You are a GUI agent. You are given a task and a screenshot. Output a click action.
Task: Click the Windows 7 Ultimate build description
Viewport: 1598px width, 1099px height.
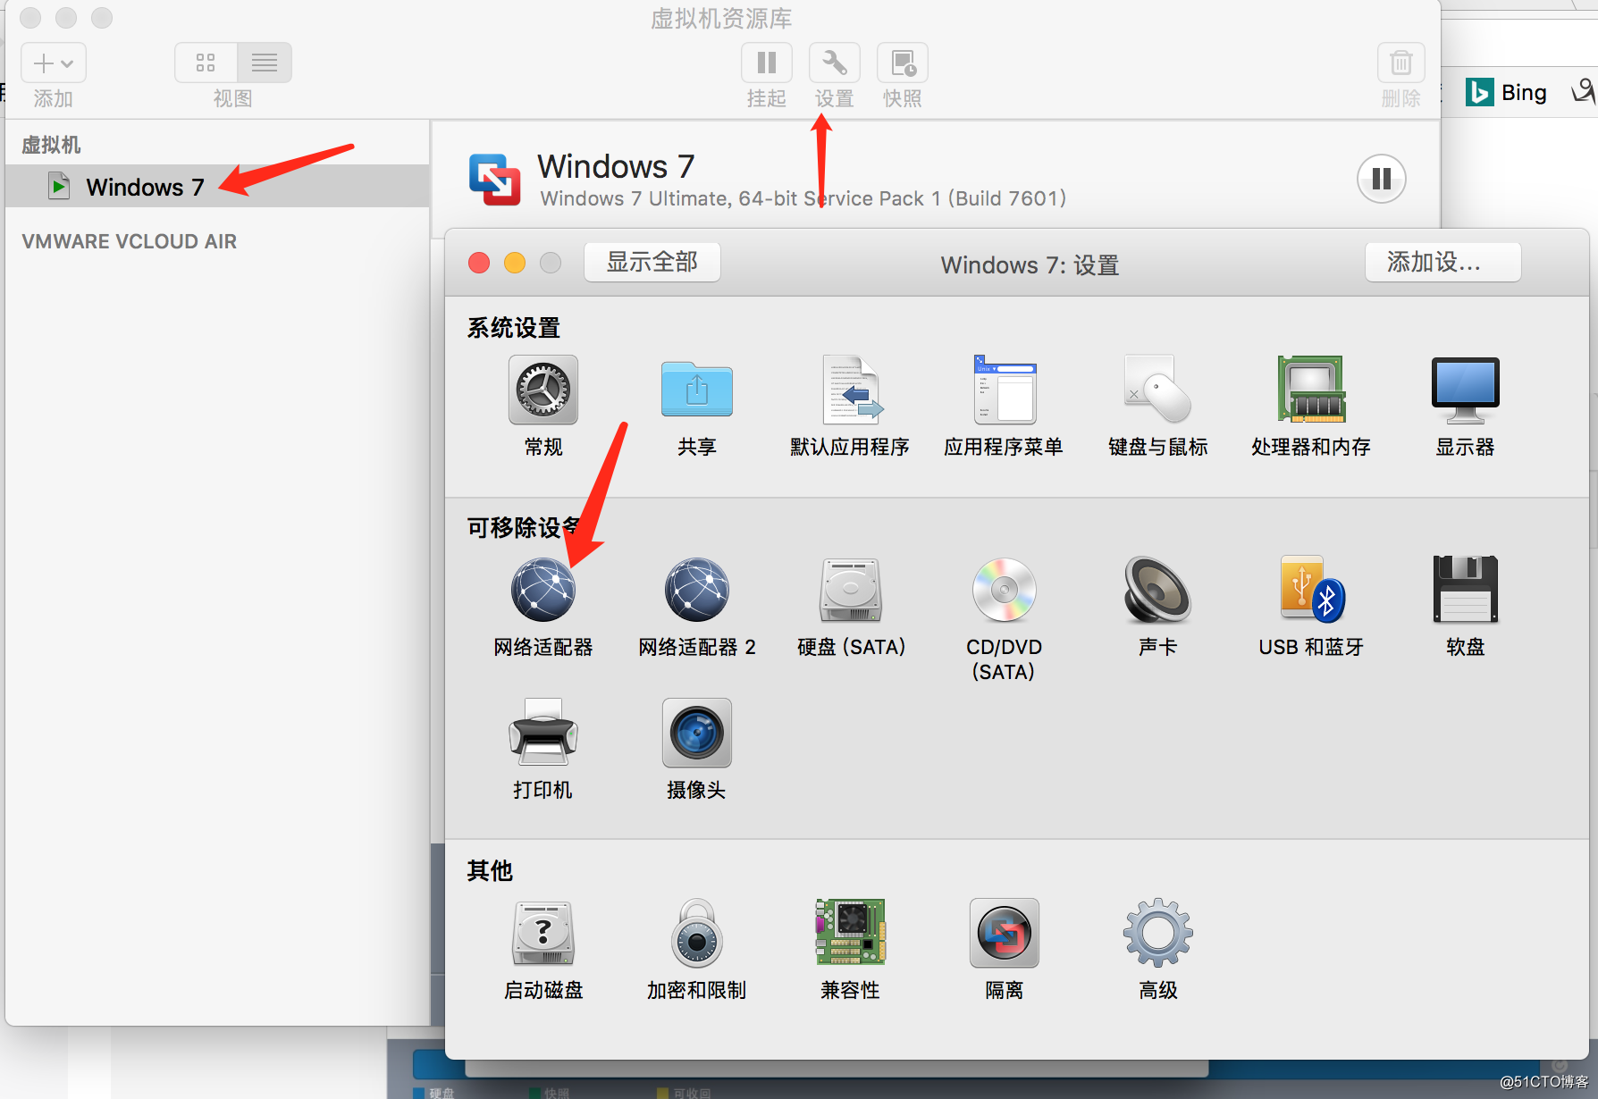coord(803,198)
